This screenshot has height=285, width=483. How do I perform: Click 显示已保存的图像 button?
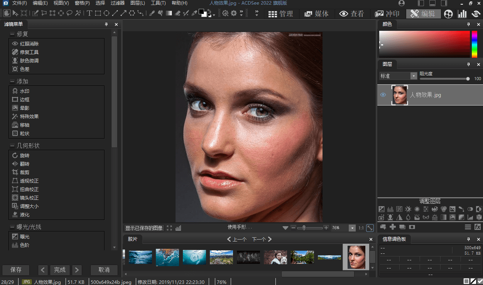(x=144, y=228)
